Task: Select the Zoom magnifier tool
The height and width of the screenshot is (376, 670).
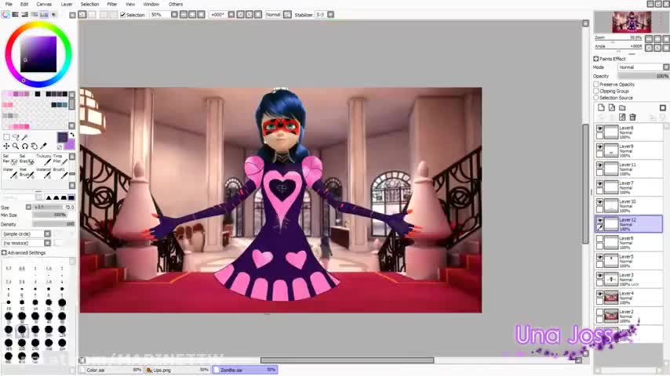Action: pyautogui.click(x=16, y=146)
